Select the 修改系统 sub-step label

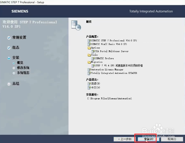23,68
